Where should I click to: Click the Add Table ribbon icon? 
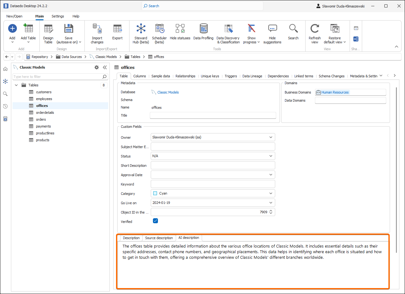(28, 29)
